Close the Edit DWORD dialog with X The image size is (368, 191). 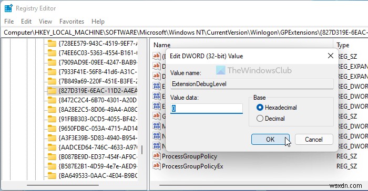pos(331,56)
